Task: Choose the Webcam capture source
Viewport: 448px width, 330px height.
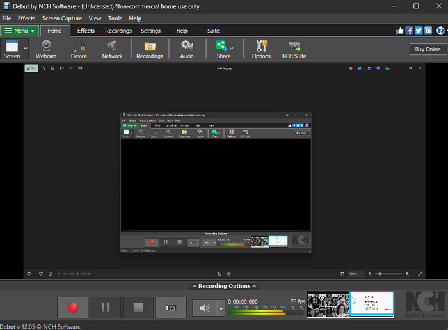Action: pyautogui.click(x=46, y=49)
